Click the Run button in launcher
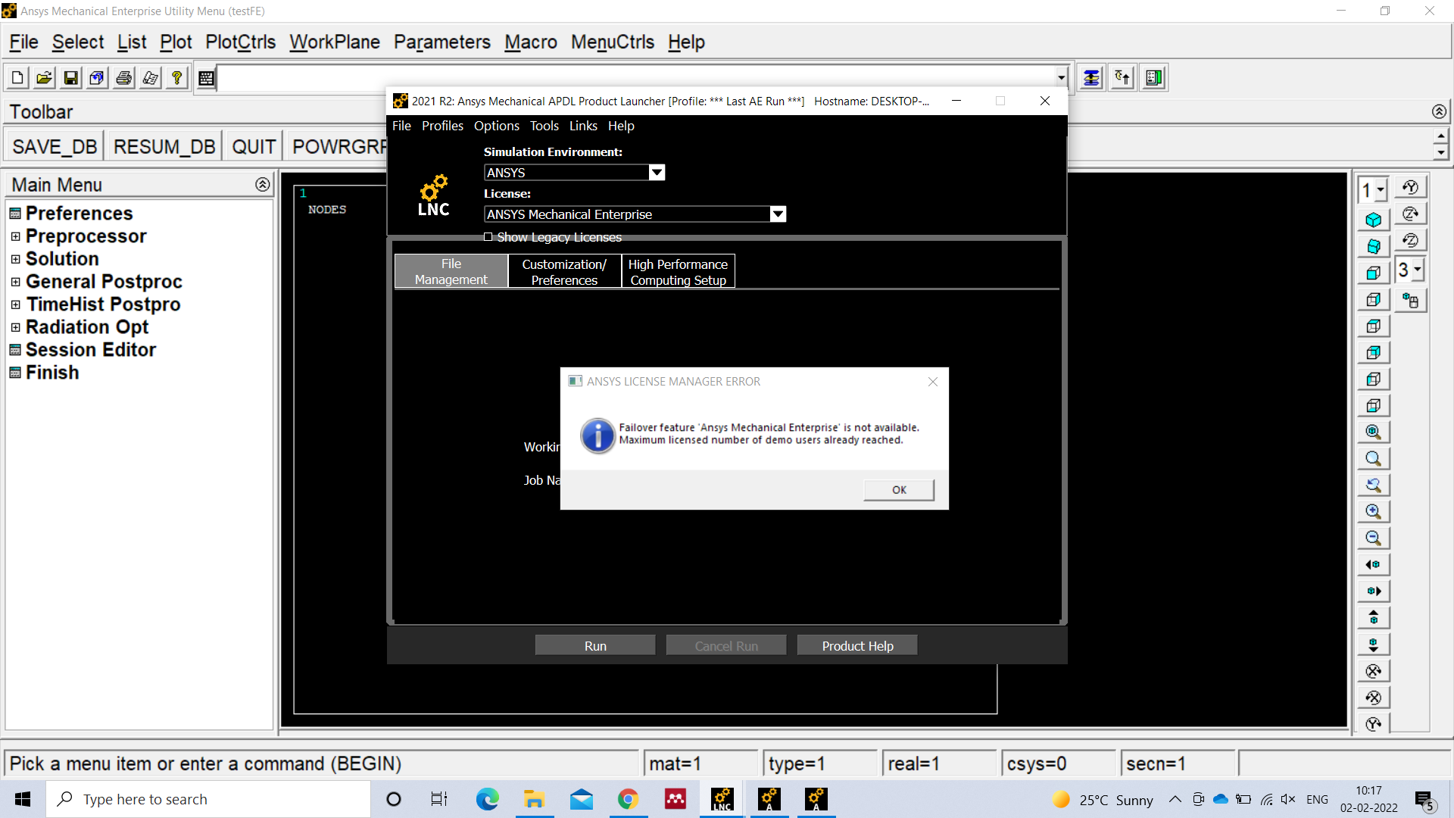 click(595, 645)
